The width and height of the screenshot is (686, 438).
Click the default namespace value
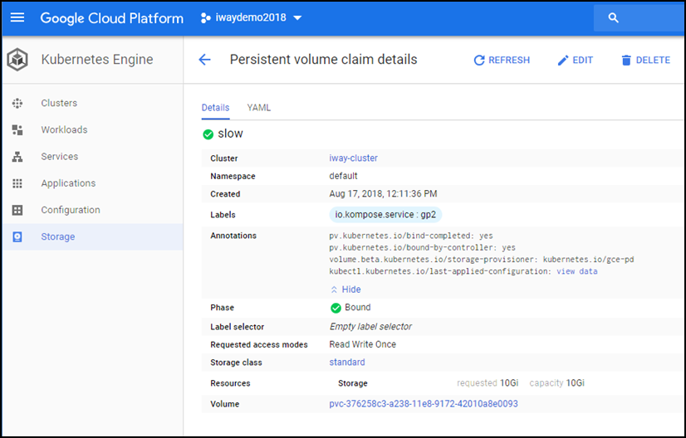click(343, 176)
